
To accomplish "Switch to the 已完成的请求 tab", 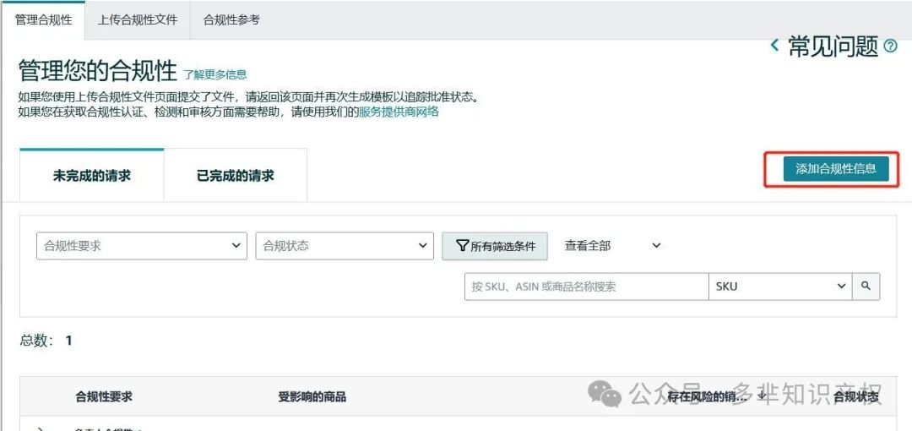I will (236, 176).
